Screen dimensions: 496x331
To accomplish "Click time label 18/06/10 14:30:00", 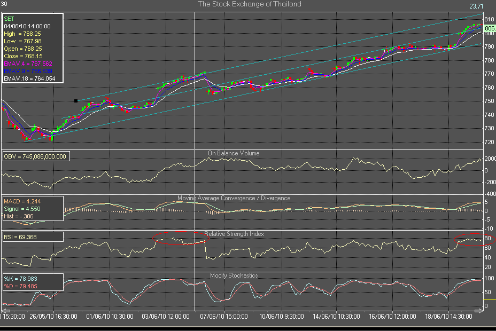I will tap(448, 316).
